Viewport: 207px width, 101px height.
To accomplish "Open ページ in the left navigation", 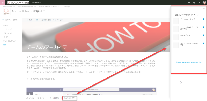I will pos(5,37).
